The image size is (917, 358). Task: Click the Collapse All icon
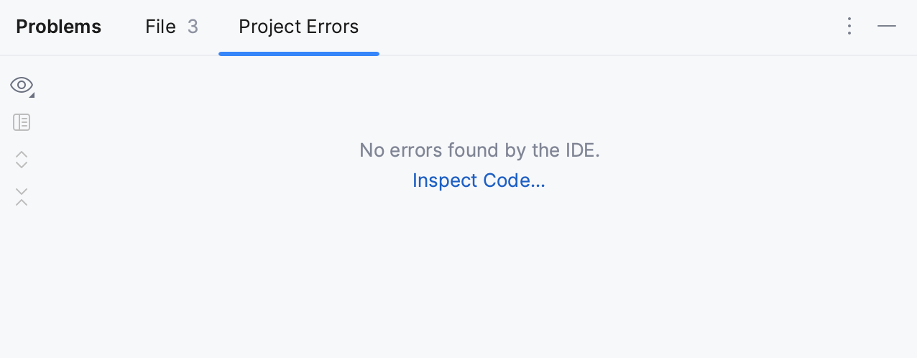pos(22,196)
